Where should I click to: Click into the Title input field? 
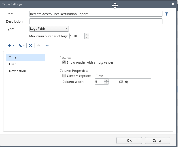click(x=96, y=14)
